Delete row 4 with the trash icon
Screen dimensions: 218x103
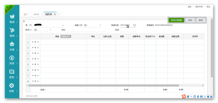[35, 59]
